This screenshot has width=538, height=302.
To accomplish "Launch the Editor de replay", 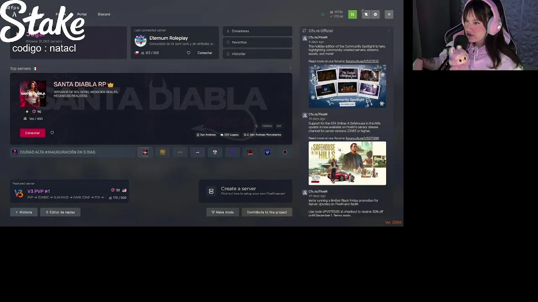I will tap(60, 212).
